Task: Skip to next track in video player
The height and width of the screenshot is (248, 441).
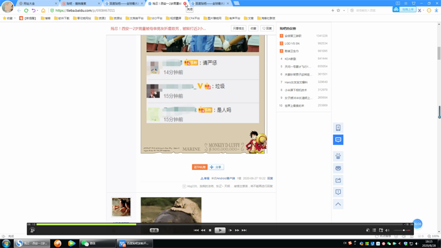Action: [244, 230]
